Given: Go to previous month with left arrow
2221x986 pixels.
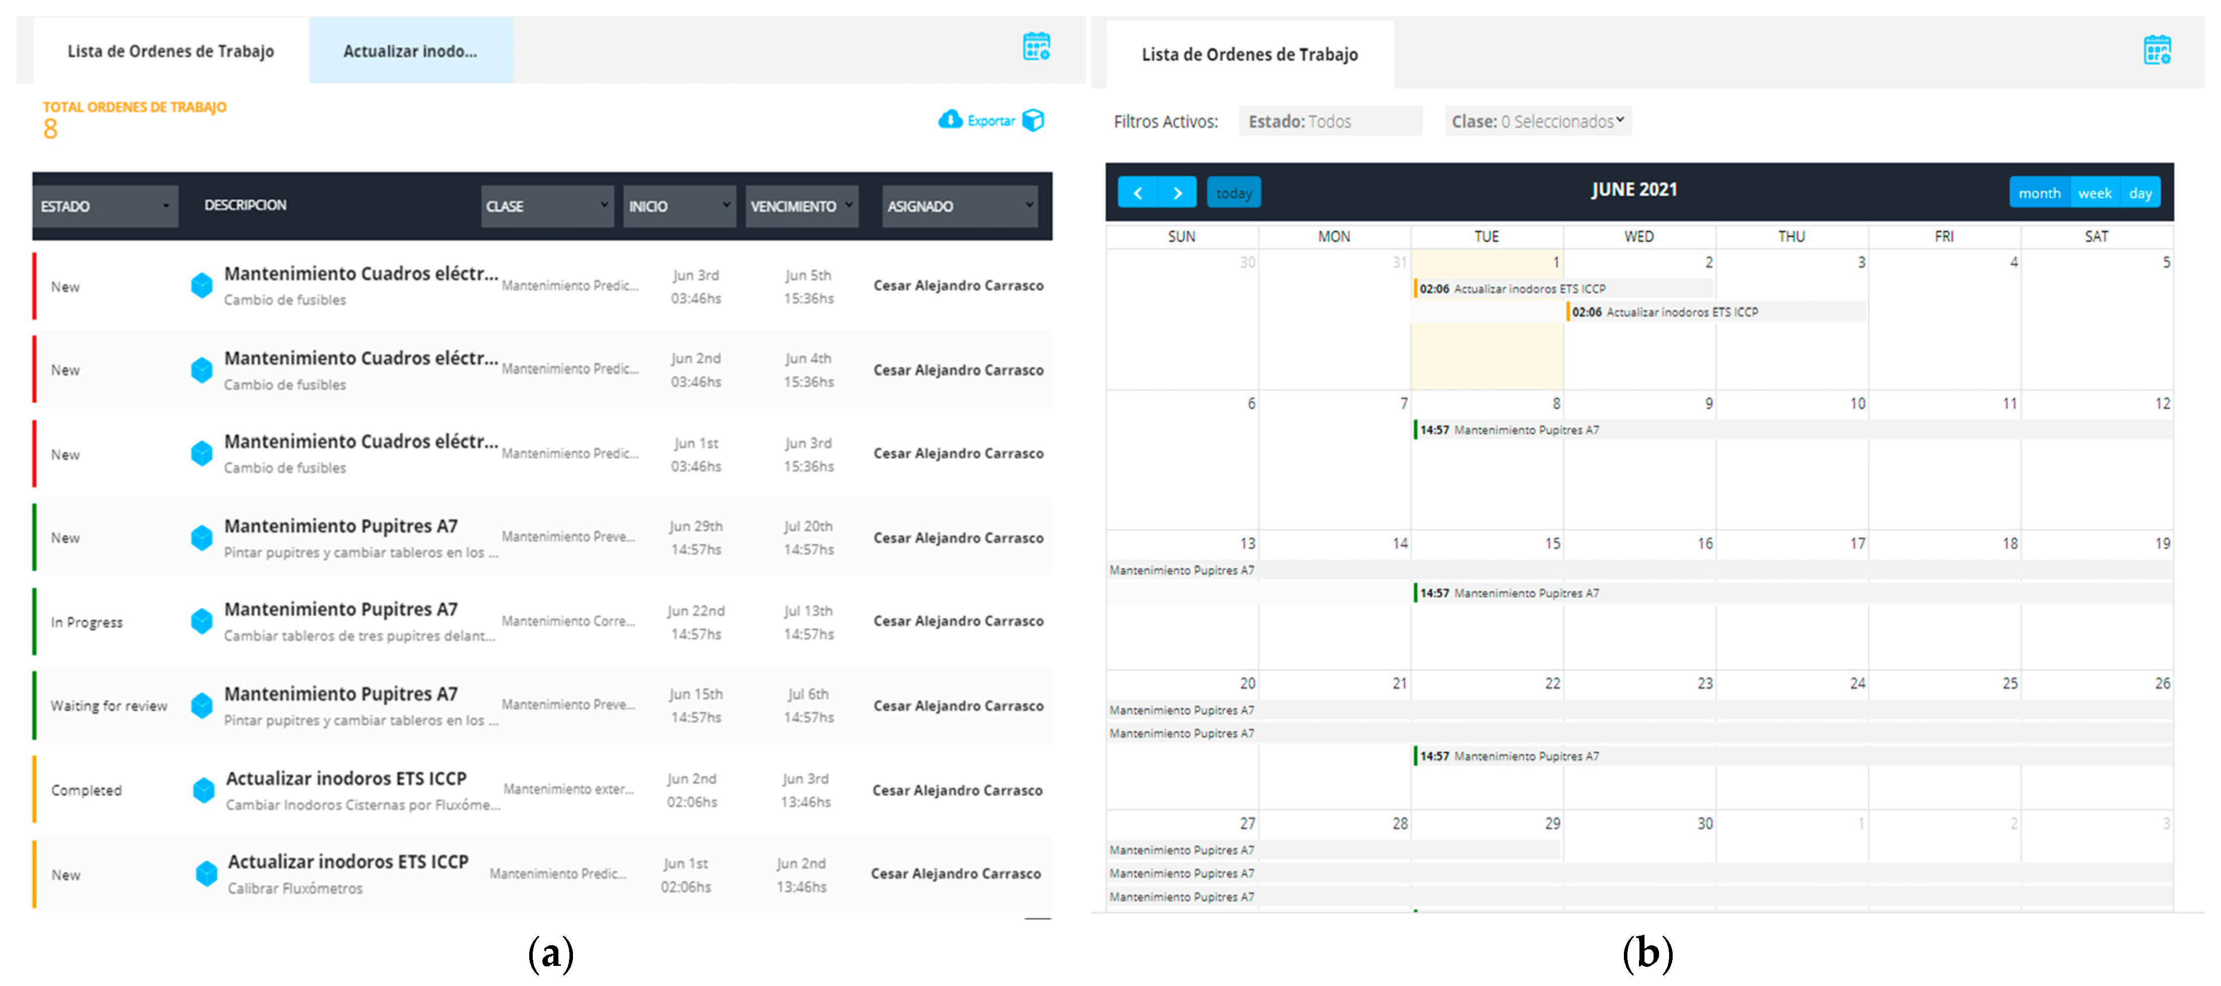Looking at the screenshot, I should [x=1137, y=192].
